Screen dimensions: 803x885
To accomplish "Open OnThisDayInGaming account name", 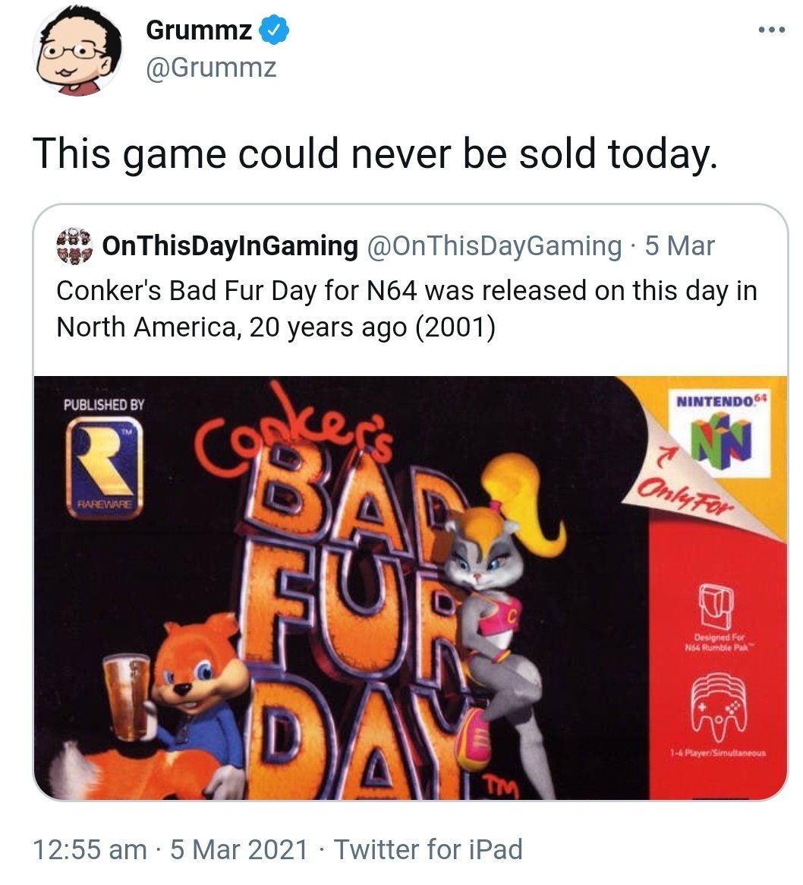I will (x=230, y=246).
